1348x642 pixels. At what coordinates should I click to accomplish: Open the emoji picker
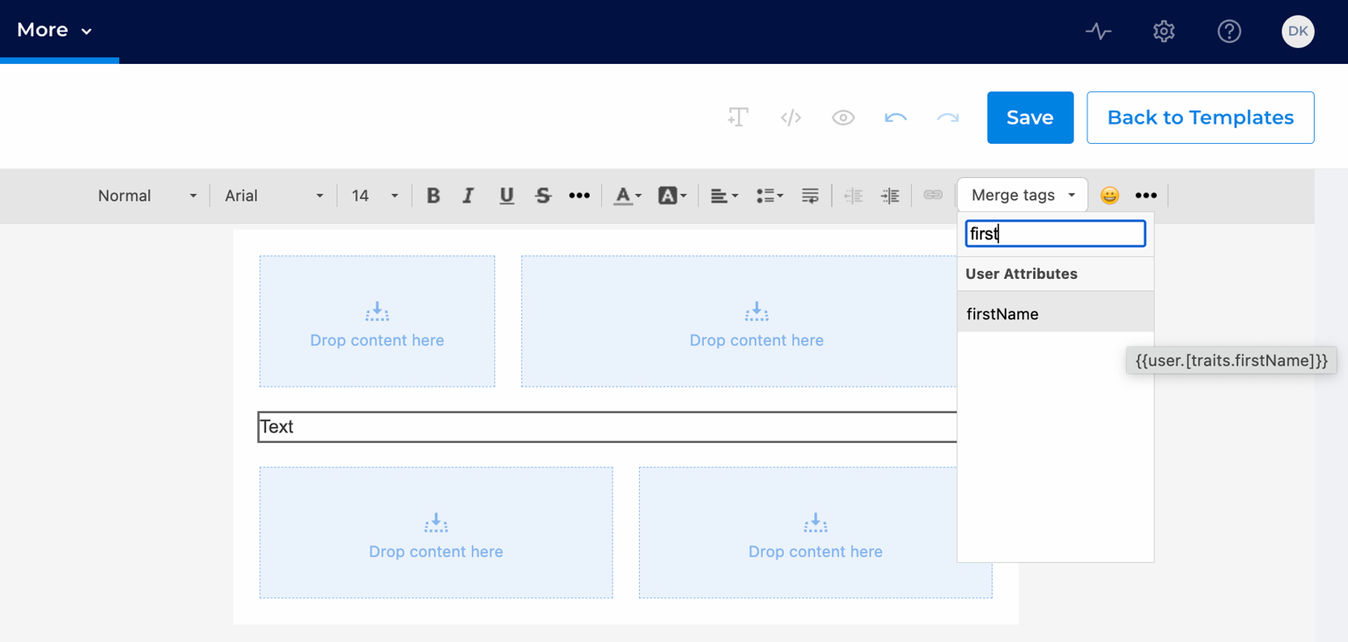[1109, 196]
